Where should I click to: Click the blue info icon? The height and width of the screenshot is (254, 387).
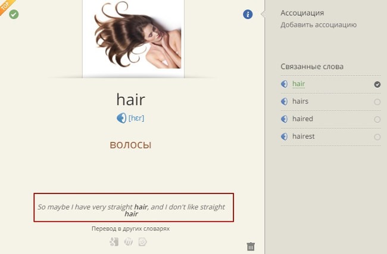pyautogui.click(x=248, y=14)
